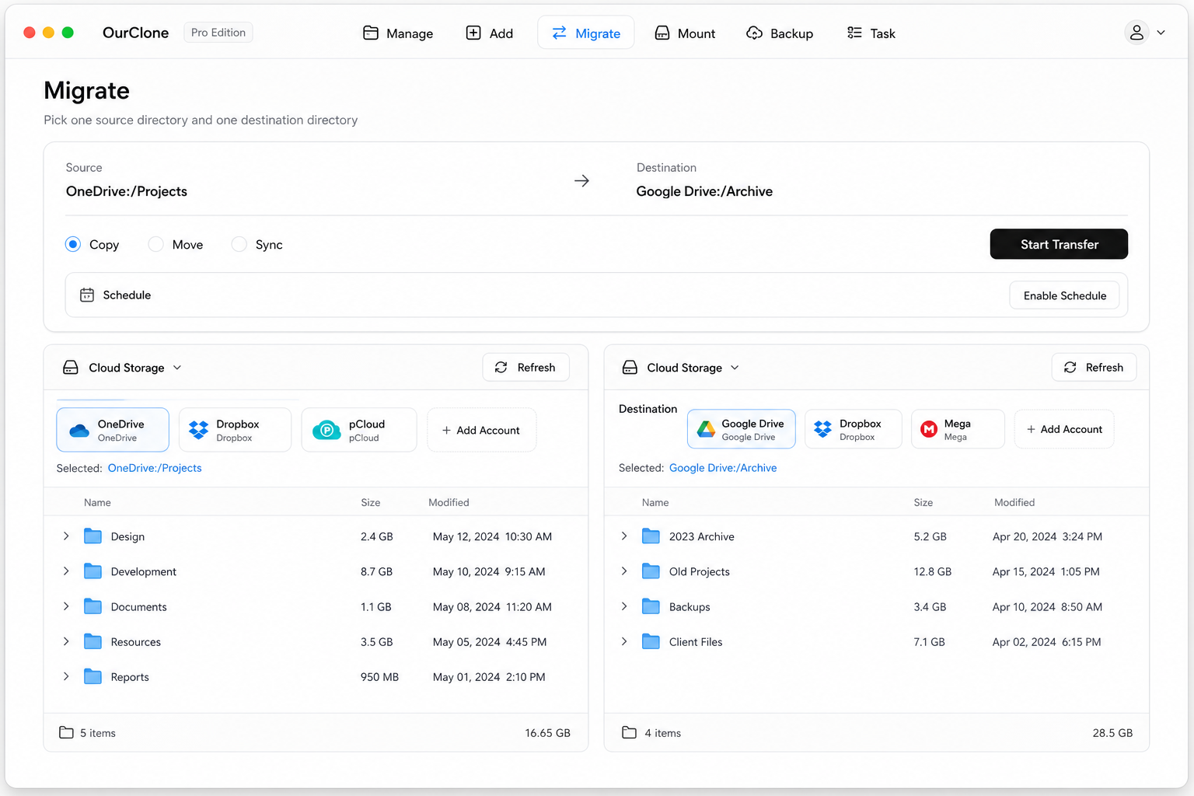Click the date 'Apr 20, 2024 3:24 PM'

tap(1047, 536)
